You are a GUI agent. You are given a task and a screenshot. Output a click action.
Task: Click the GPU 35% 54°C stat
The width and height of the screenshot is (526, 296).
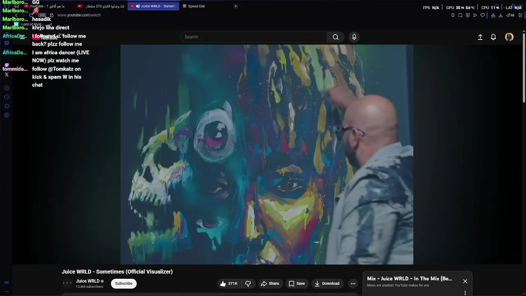point(460,7)
